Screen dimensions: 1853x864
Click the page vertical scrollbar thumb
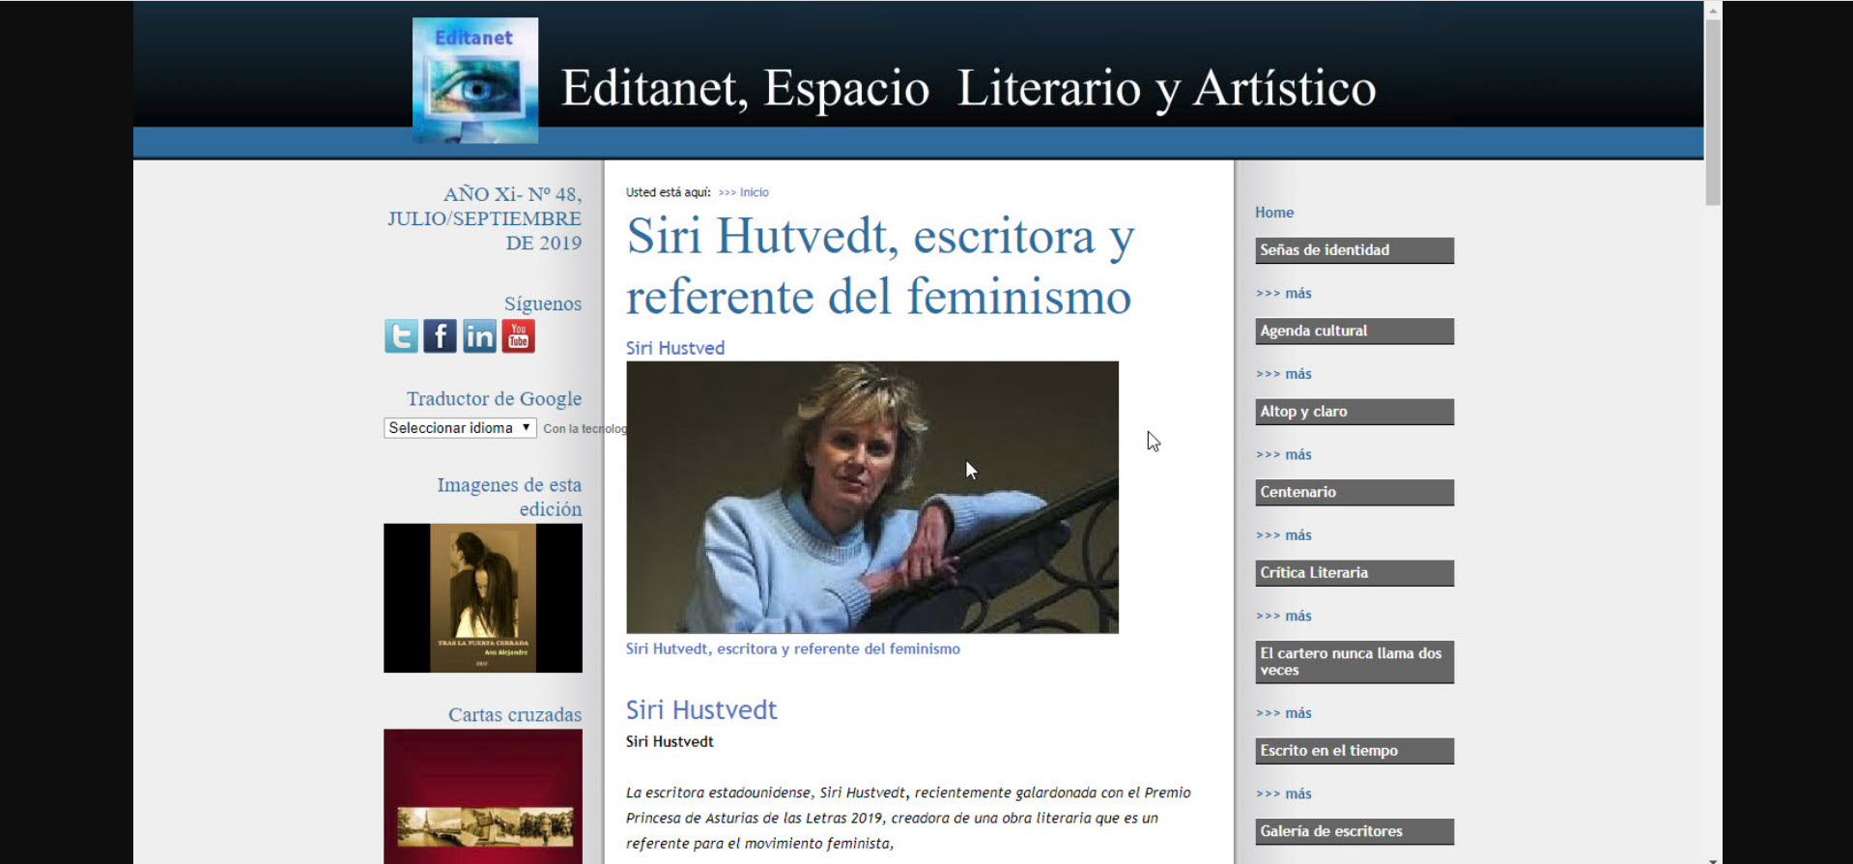click(x=1713, y=111)
